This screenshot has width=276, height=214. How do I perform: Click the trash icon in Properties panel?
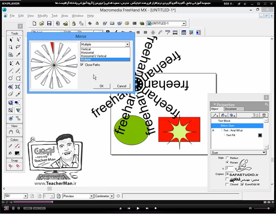[264, 115]
